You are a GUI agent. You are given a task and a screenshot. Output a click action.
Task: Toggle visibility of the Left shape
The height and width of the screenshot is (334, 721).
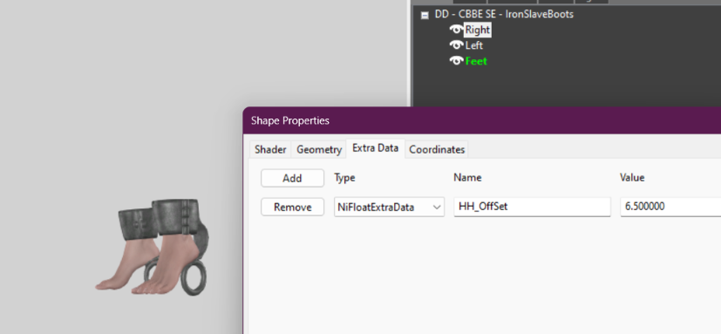tap(456, 45)
